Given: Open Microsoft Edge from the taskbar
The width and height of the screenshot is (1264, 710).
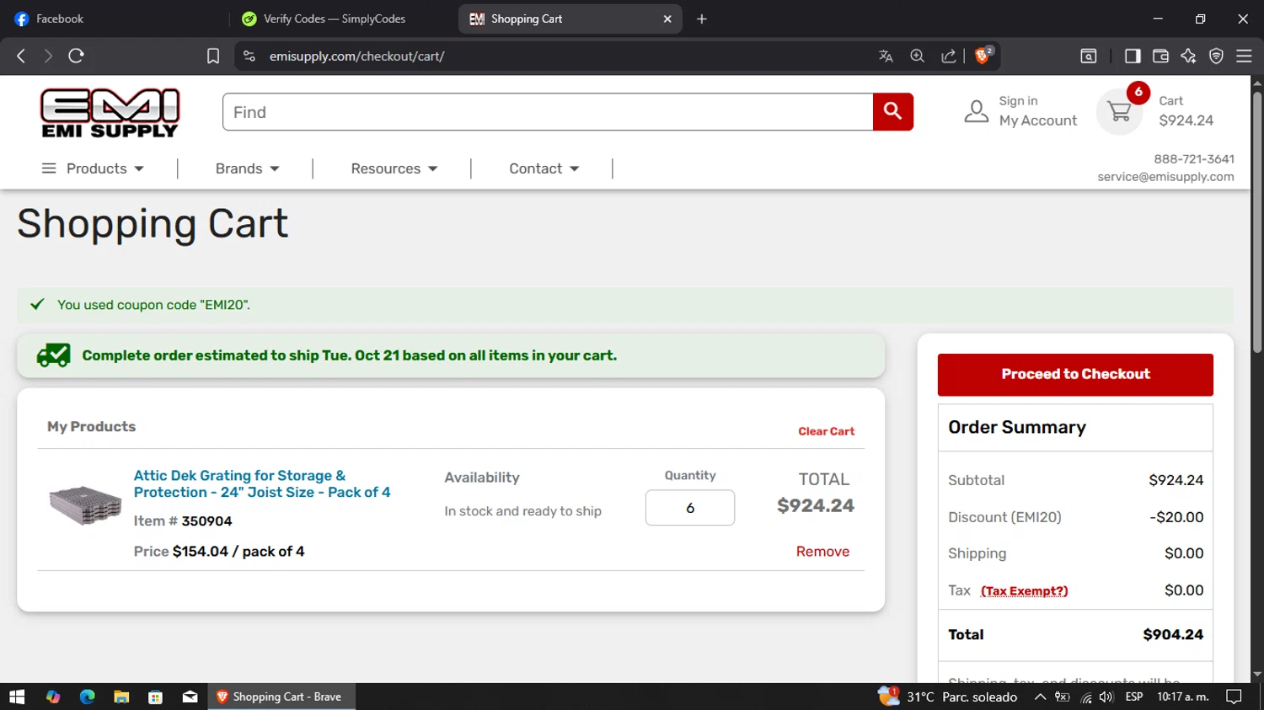Looking at the screenshot, I should pos(87,697).
